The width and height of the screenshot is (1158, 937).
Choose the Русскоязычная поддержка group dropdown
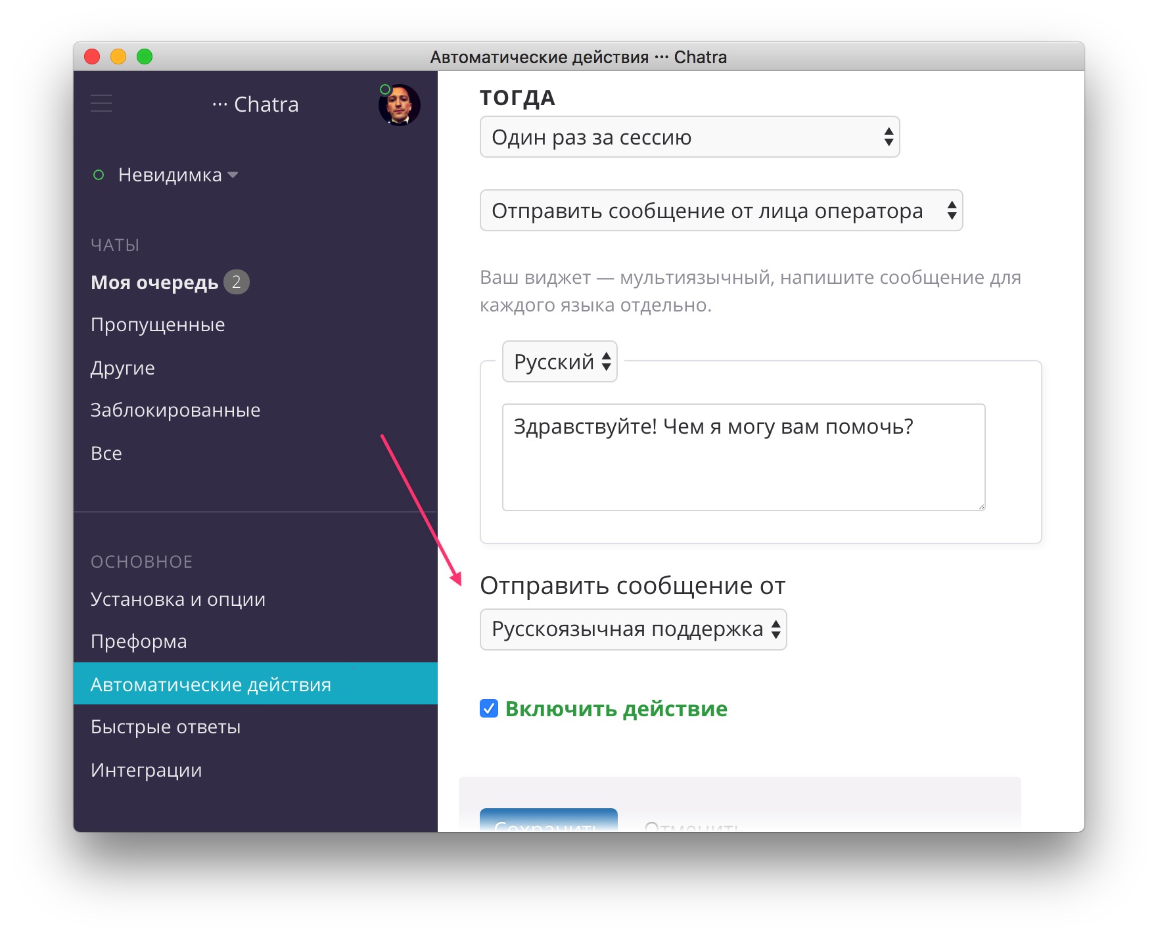tap(633, 629)
